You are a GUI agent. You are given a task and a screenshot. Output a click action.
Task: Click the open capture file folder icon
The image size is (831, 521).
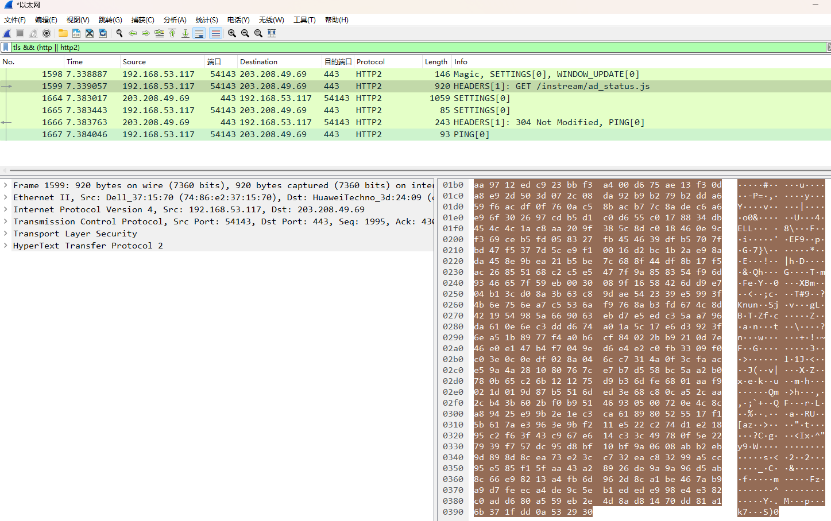click(63, 33)
